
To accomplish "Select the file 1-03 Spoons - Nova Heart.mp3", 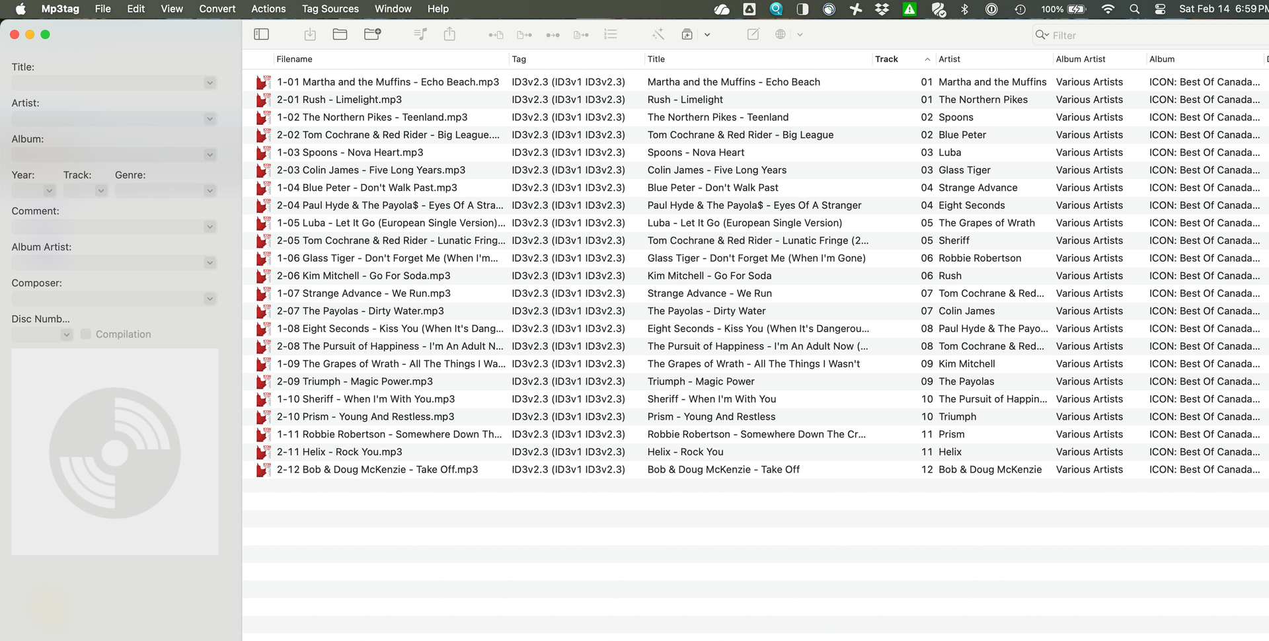I will [x=350, y=153].
